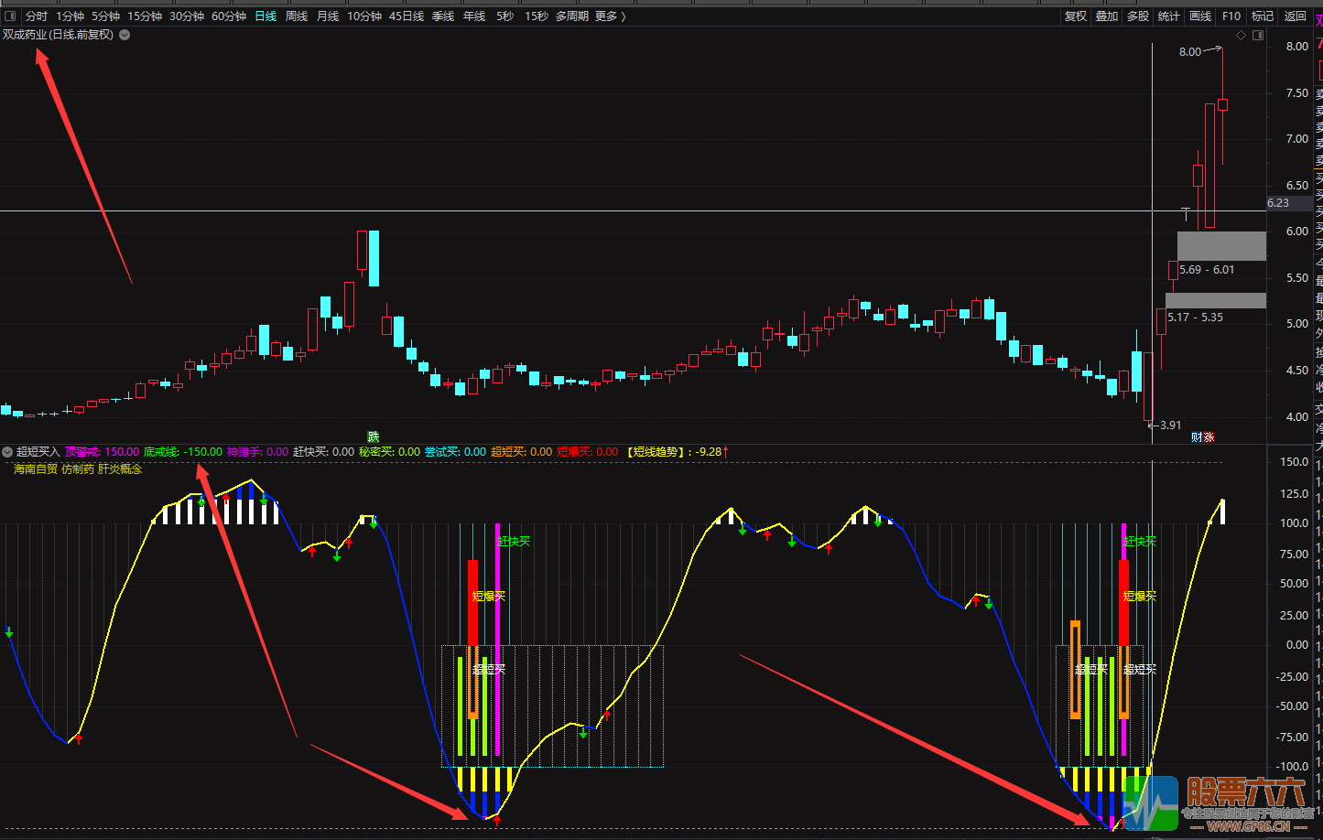
Task: Click the 超短买: 0.00 indicator value
Action: click(x=521, y=452)
